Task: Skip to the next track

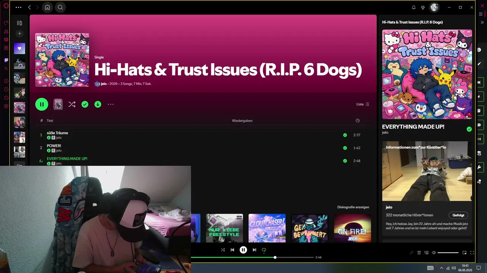Action: click(x=255, y=250)
